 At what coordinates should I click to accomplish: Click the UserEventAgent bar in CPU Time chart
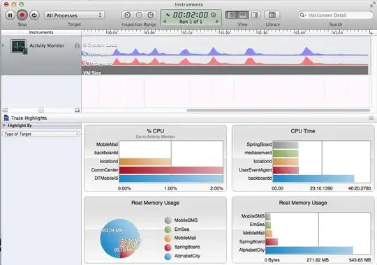pos(286,170)
